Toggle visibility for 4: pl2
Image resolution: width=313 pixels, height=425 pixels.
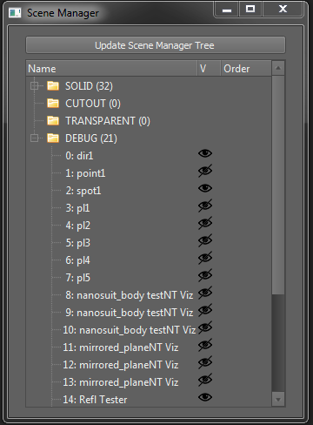click(205, 223)
